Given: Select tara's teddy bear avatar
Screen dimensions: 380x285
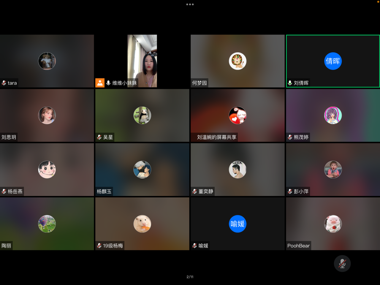Looking at the screenshot, I should coord(47,61).
